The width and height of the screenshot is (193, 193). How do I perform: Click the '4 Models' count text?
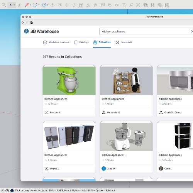click(x=167, y=104)
